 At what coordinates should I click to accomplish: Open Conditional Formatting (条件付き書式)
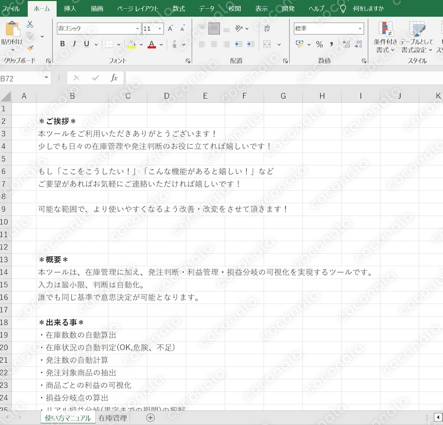pyautogui.click(x=385, y=37)
